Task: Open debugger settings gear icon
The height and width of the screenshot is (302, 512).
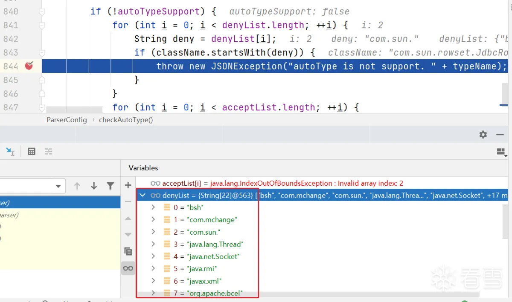Action: [483, 135]
